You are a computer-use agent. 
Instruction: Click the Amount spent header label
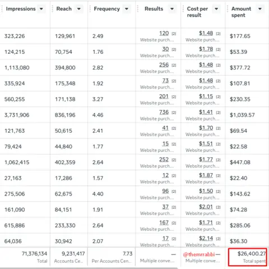pos(242,12)
